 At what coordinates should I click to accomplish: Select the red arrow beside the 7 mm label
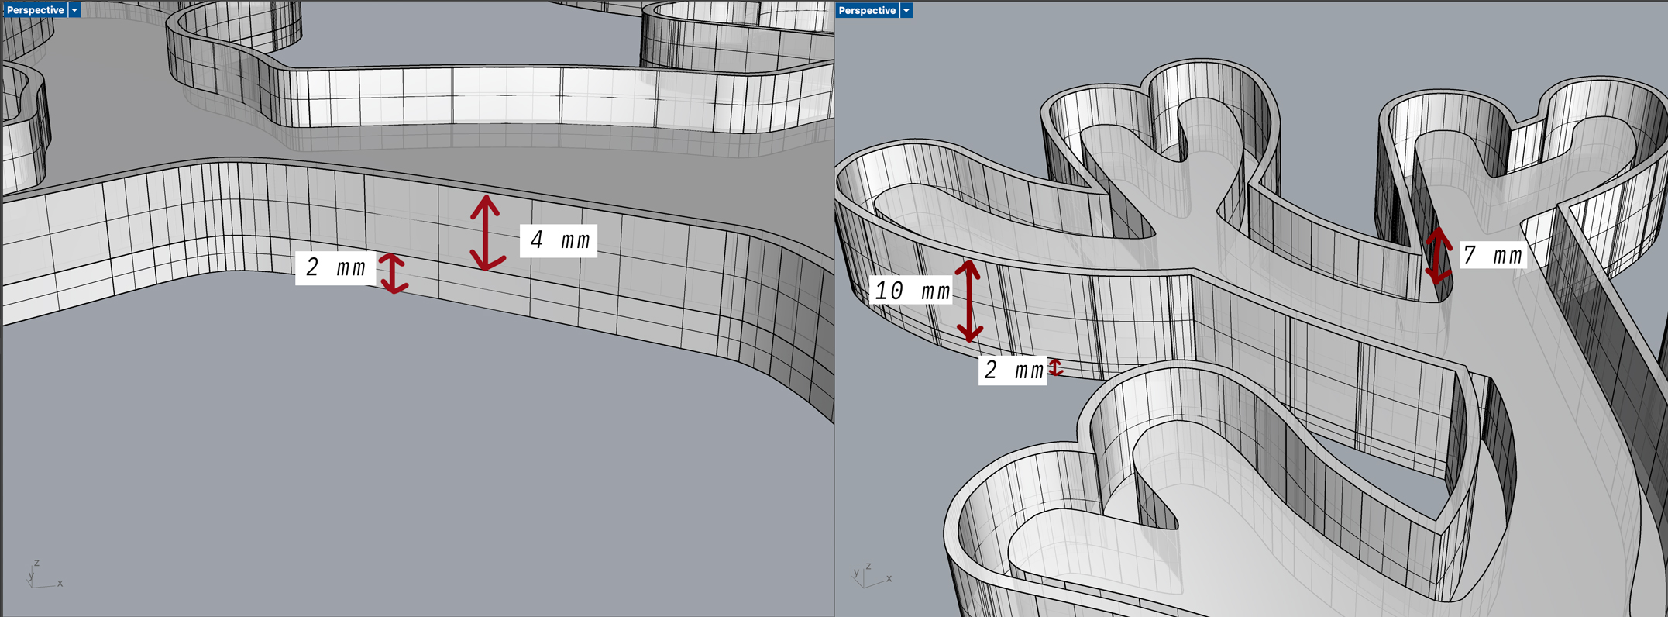[1438, 255]
